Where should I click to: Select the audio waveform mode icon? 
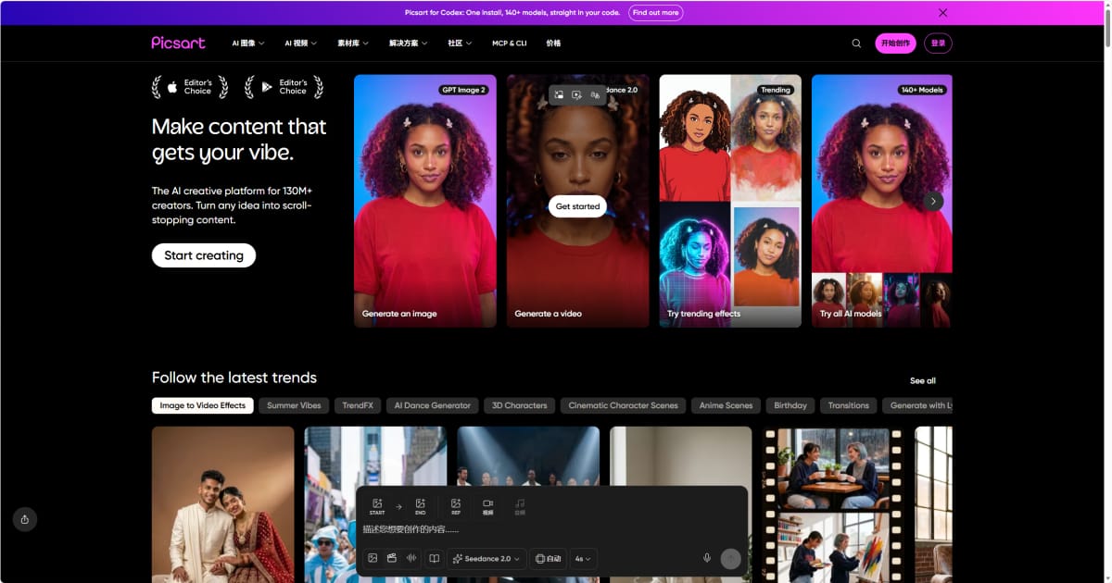pyautogui.click(x=412, y=558)
